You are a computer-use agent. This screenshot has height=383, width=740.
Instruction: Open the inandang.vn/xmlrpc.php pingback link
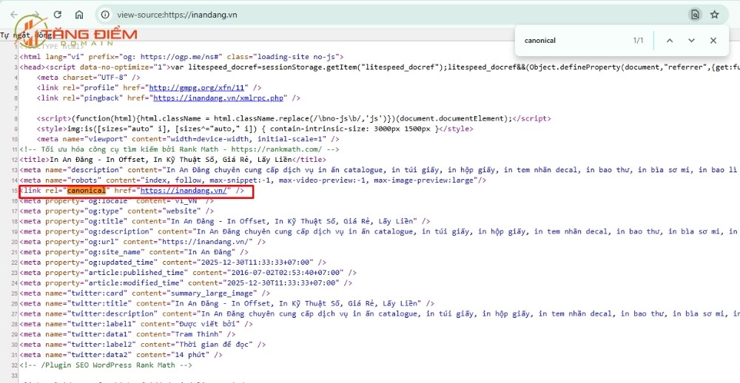[221, 98]
